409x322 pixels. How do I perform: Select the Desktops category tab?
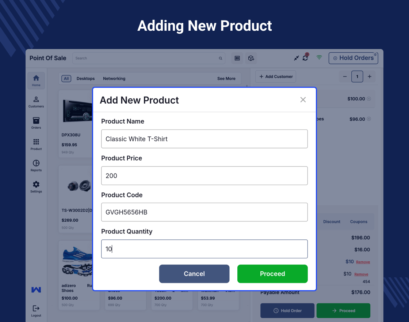[x=85, y=79]
